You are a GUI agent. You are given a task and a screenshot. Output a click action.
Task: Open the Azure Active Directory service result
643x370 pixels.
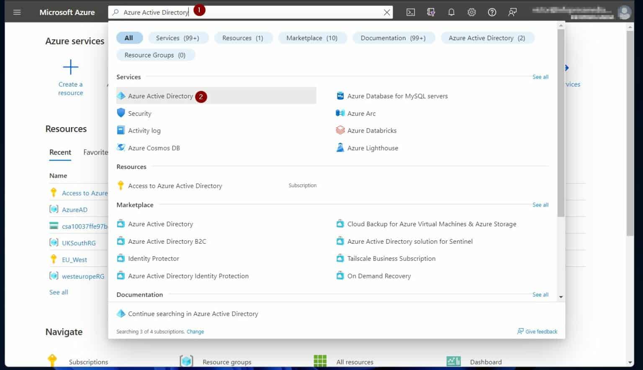[x=160, y=96]
